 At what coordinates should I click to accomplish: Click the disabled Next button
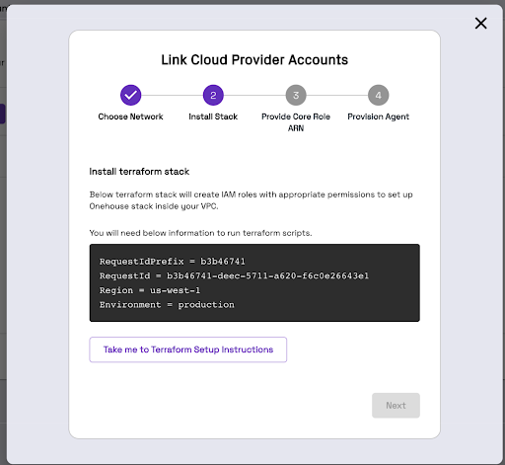pos(396,406)
